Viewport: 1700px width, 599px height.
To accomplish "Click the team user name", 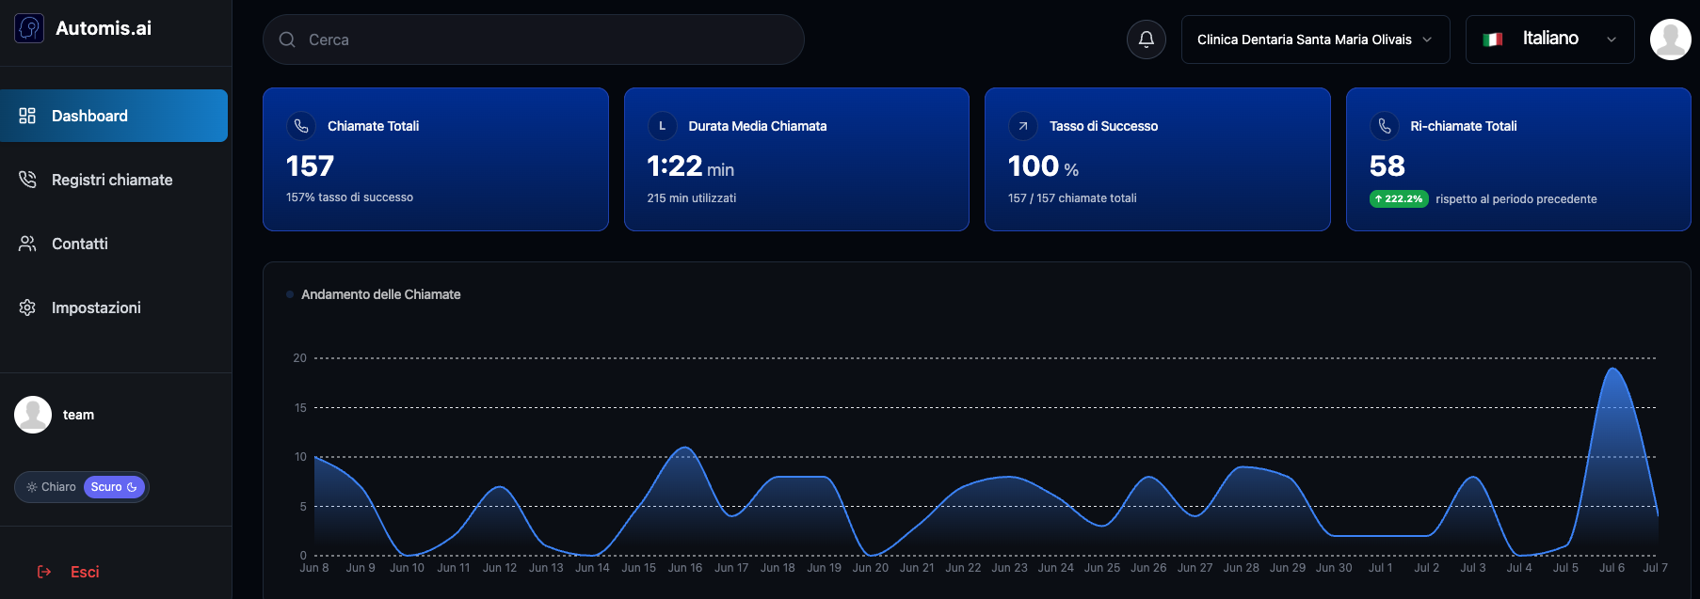I will [x=78, y=415].
